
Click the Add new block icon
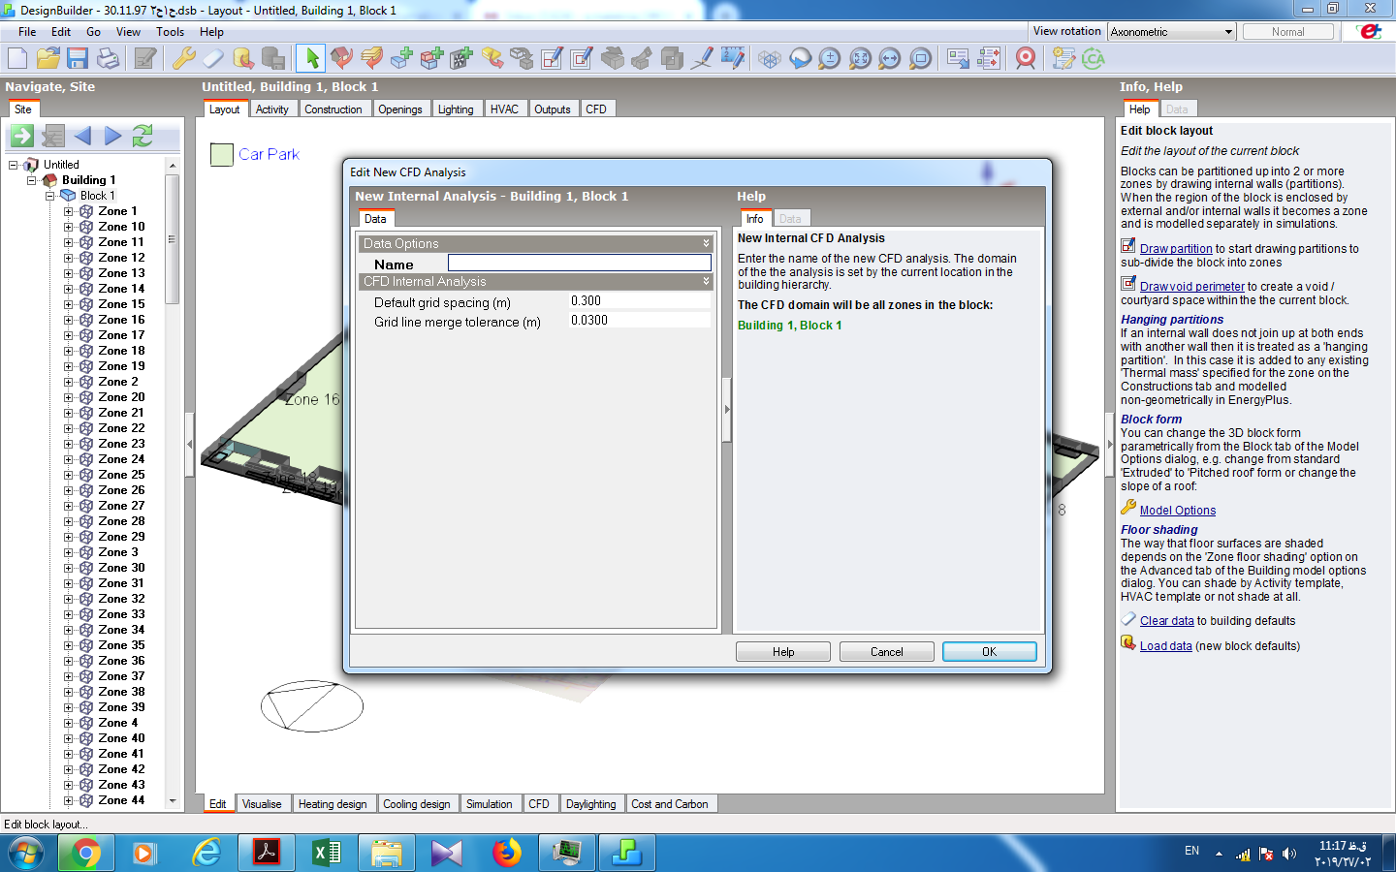(401, 58)
